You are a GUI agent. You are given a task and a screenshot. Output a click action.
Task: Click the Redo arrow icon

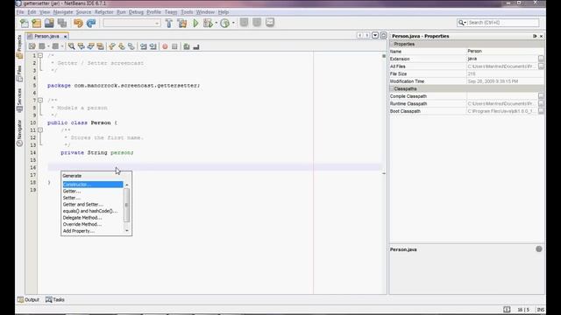[x=91, y=24]
